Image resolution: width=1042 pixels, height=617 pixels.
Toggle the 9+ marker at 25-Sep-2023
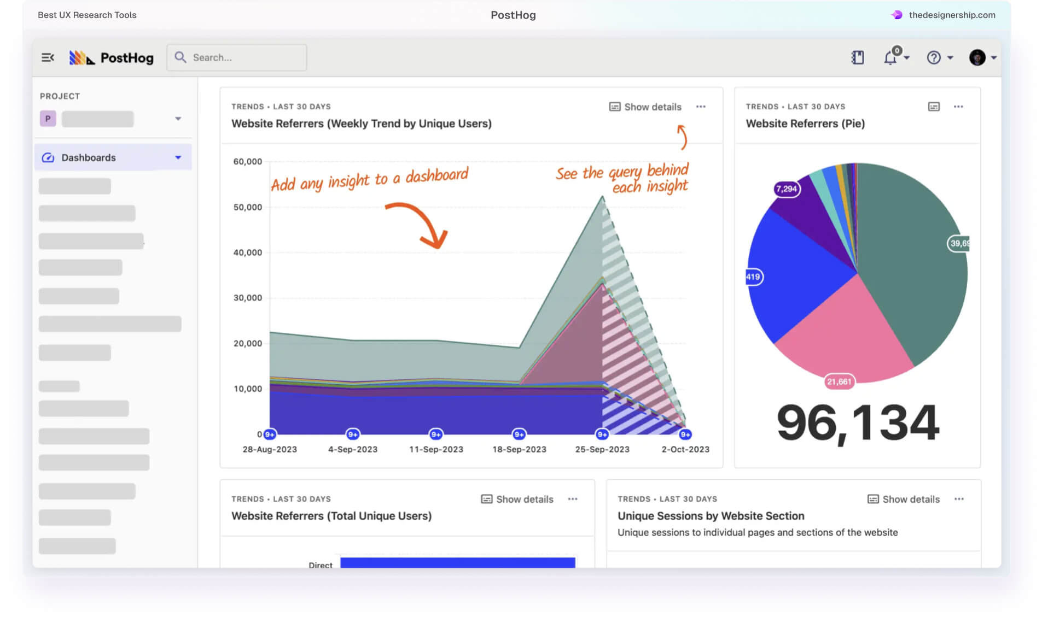coord(602,434)
